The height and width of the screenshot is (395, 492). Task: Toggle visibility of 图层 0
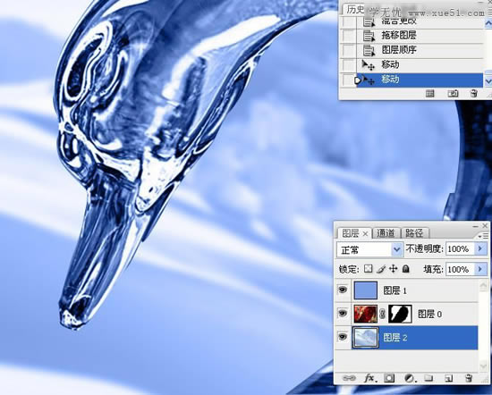click(343, 313)
